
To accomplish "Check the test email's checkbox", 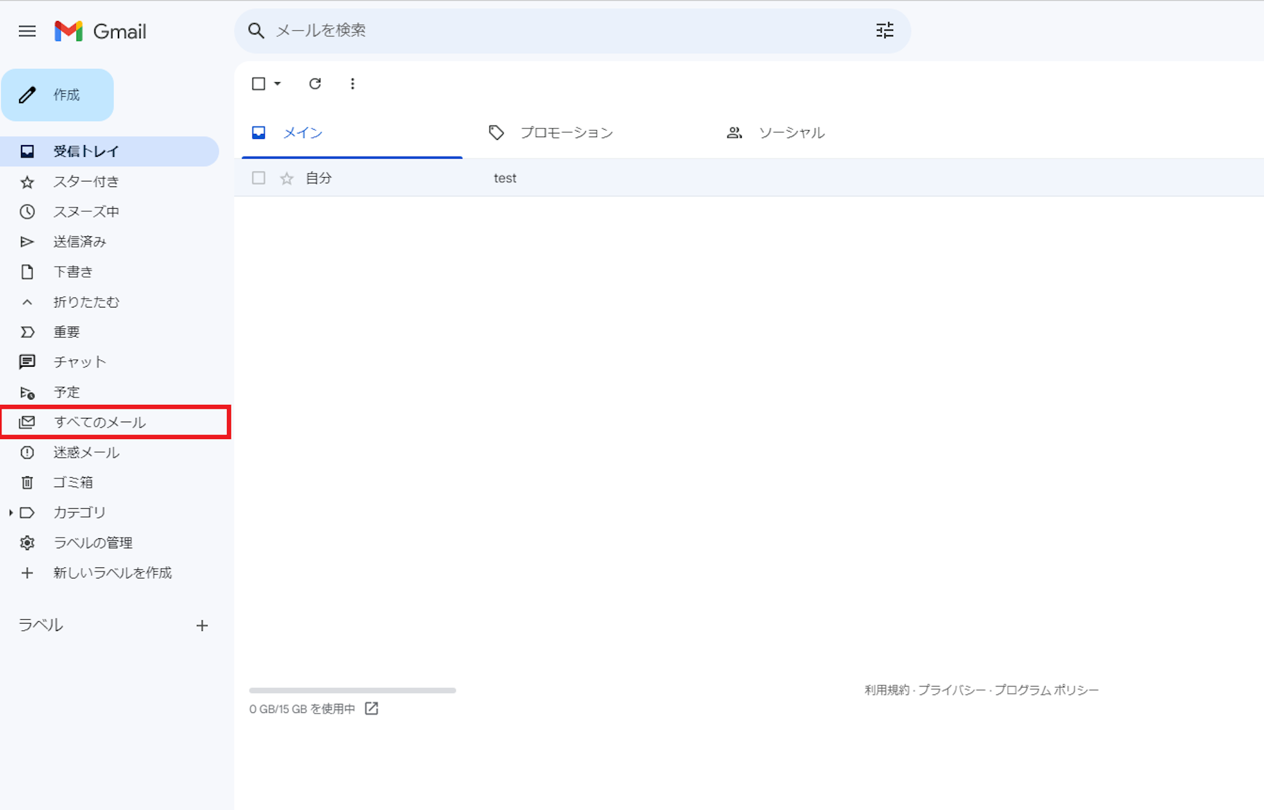I will (259, 178).
